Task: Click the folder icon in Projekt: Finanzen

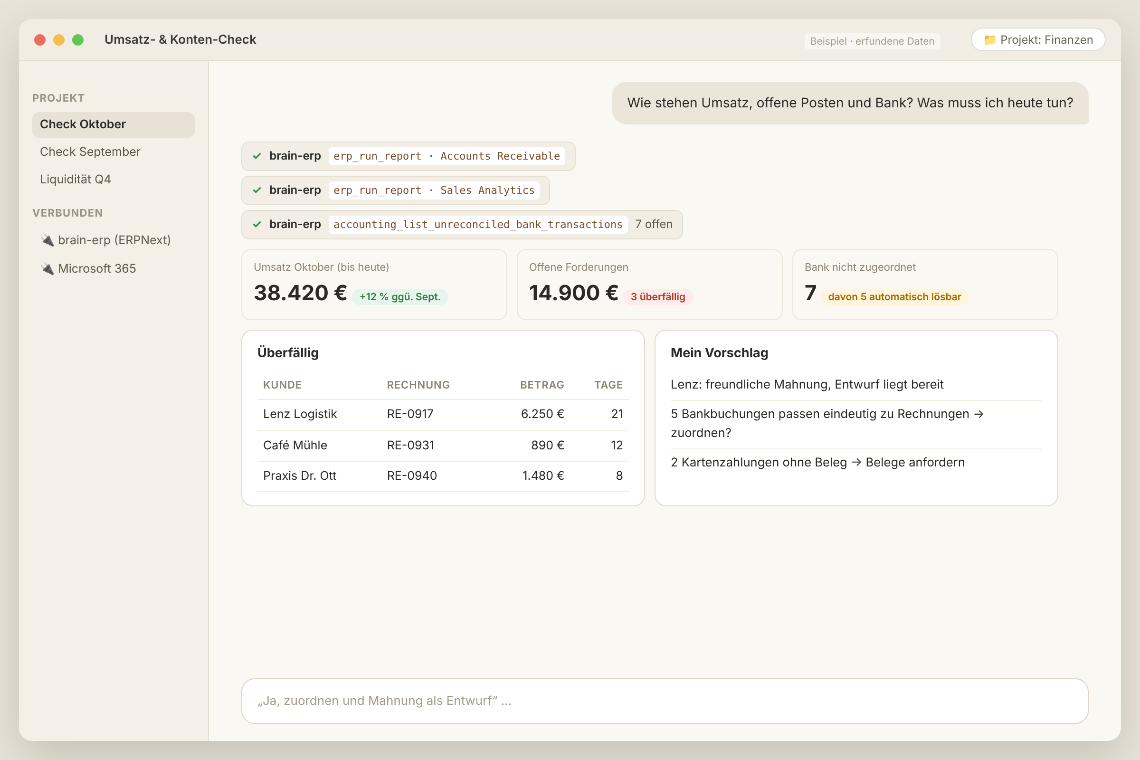Action: coord(990,40)
